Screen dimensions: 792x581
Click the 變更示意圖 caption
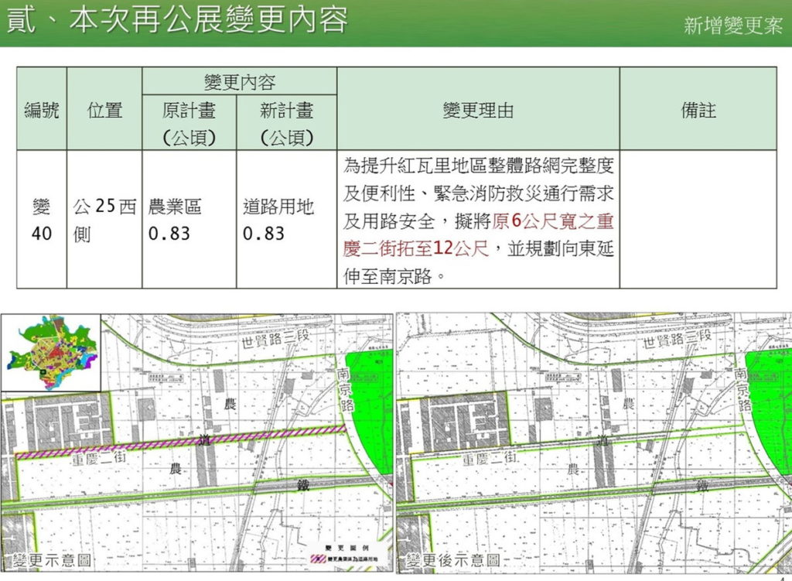pos(52,560)
